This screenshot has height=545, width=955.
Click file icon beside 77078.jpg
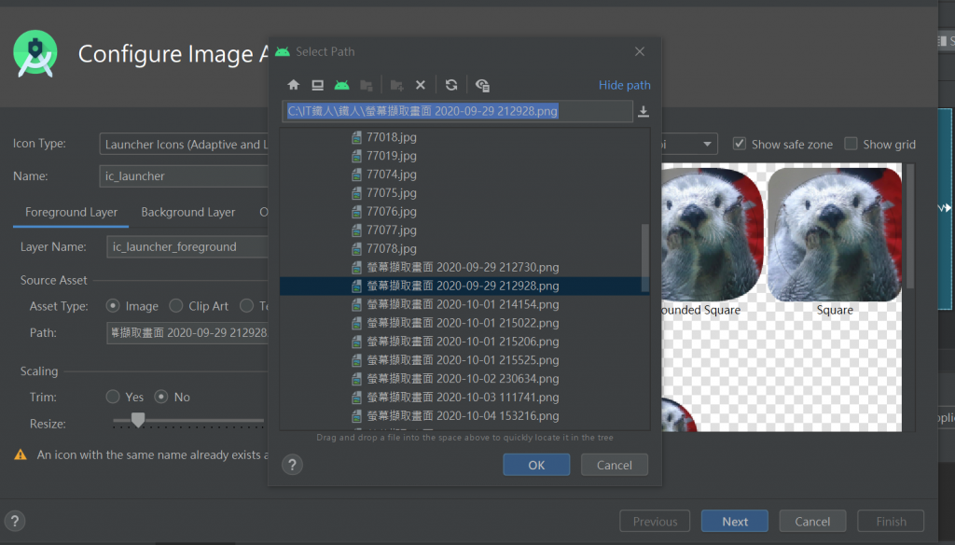[x=356, y=249]
